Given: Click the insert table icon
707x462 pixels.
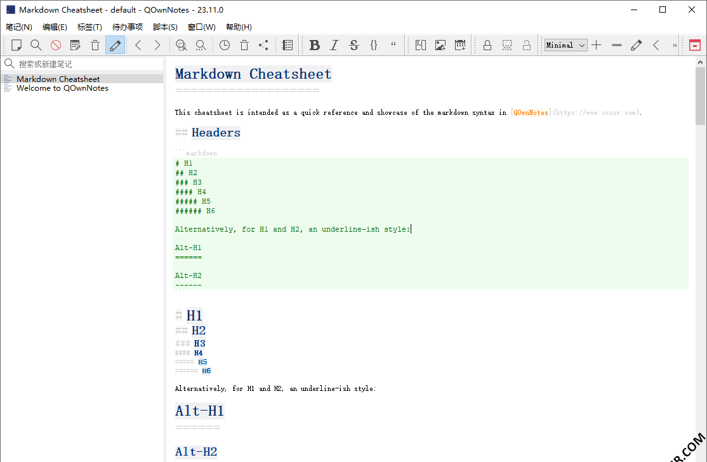Looking at the screenshot, I should [x=421, y=45].
